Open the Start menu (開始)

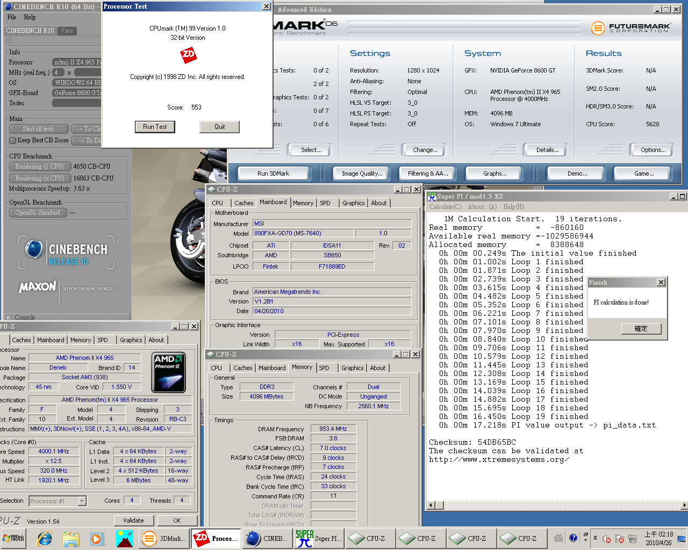point(15,538)
